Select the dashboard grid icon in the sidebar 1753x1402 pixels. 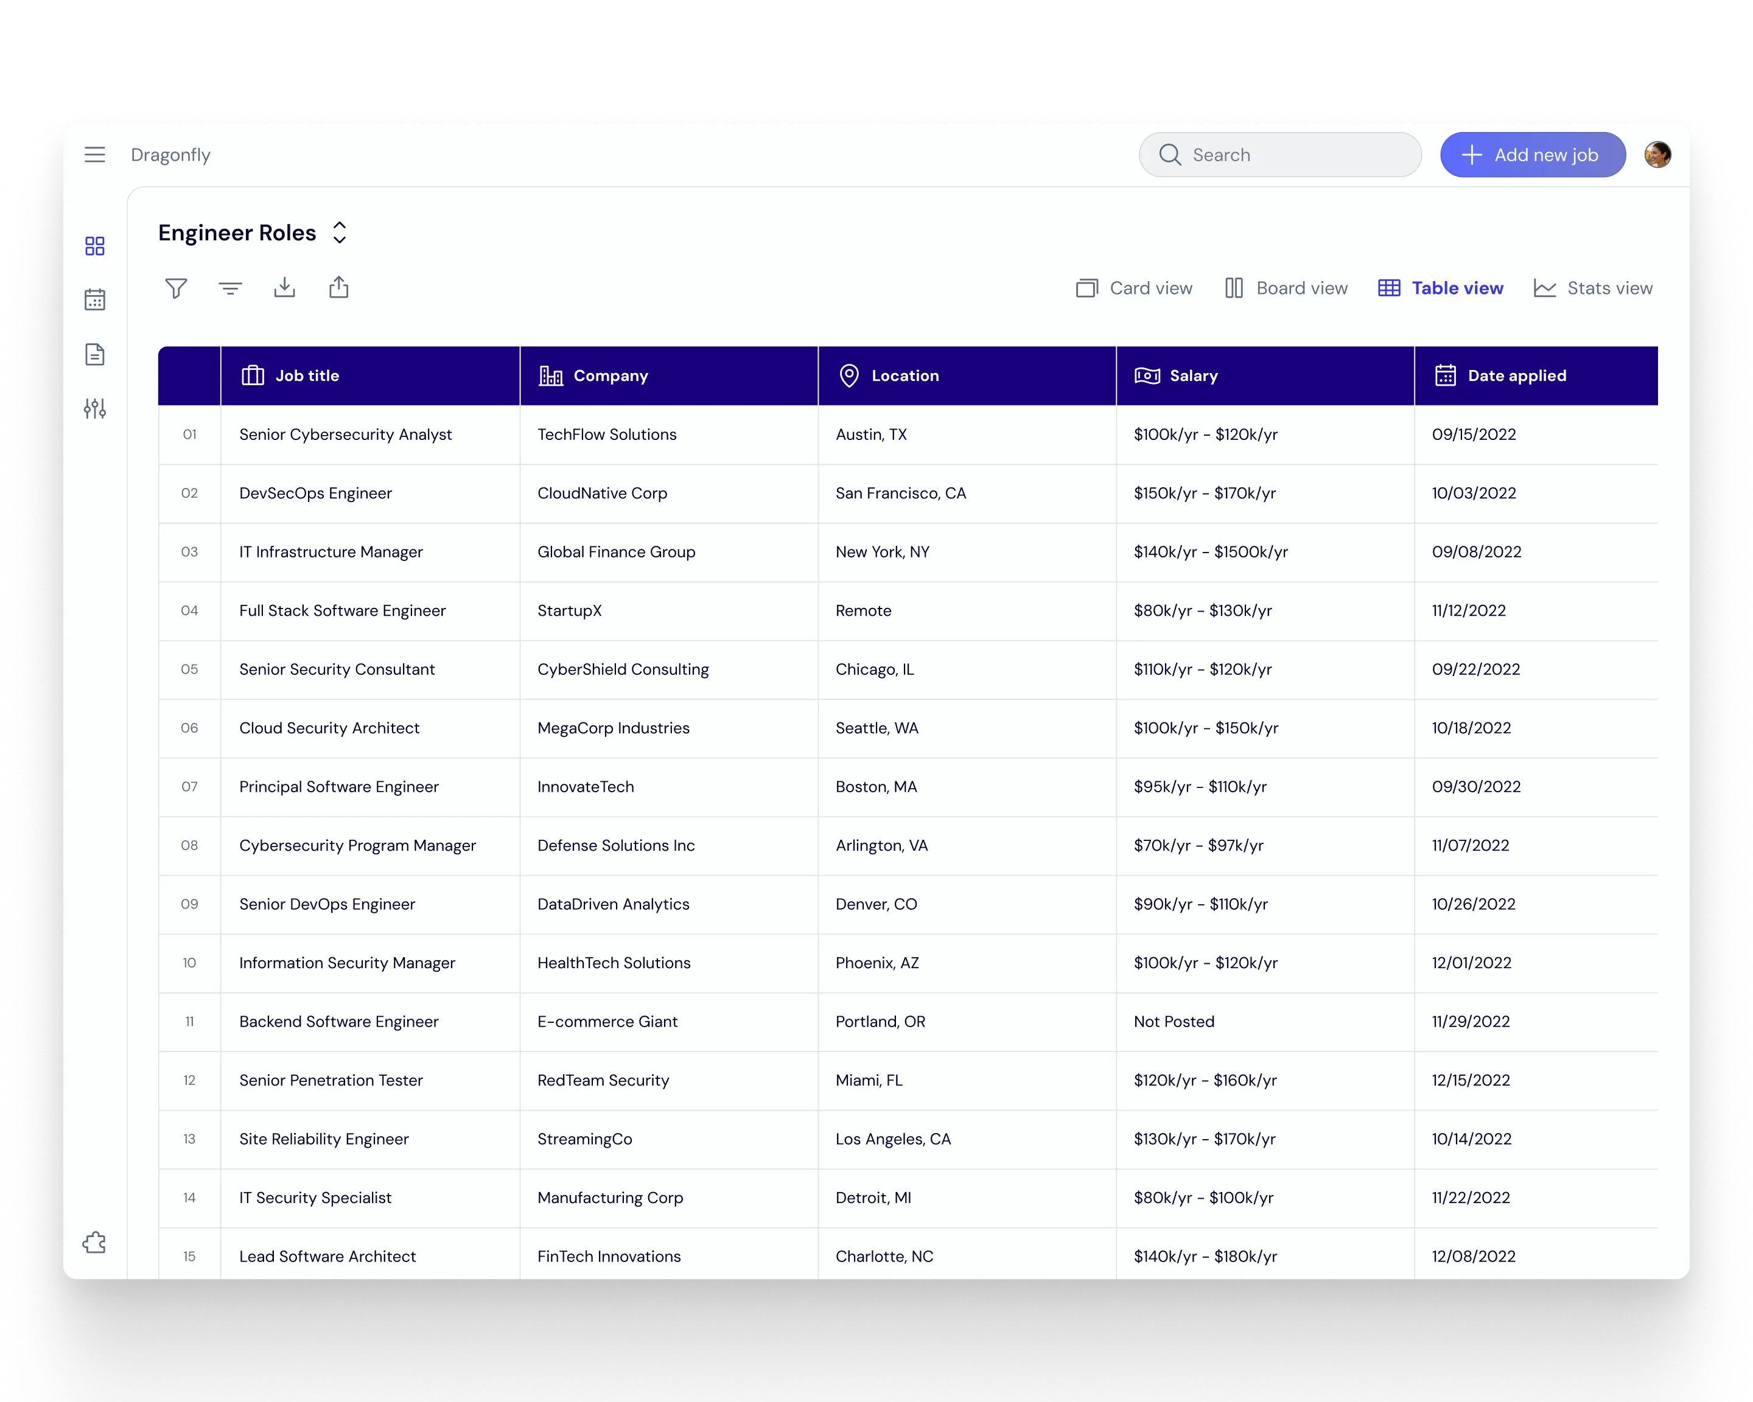(95, 245)
